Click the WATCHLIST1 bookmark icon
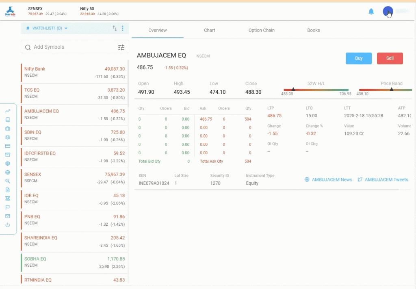416x289 pixels. pyautogui.click(x=28, y=28)
